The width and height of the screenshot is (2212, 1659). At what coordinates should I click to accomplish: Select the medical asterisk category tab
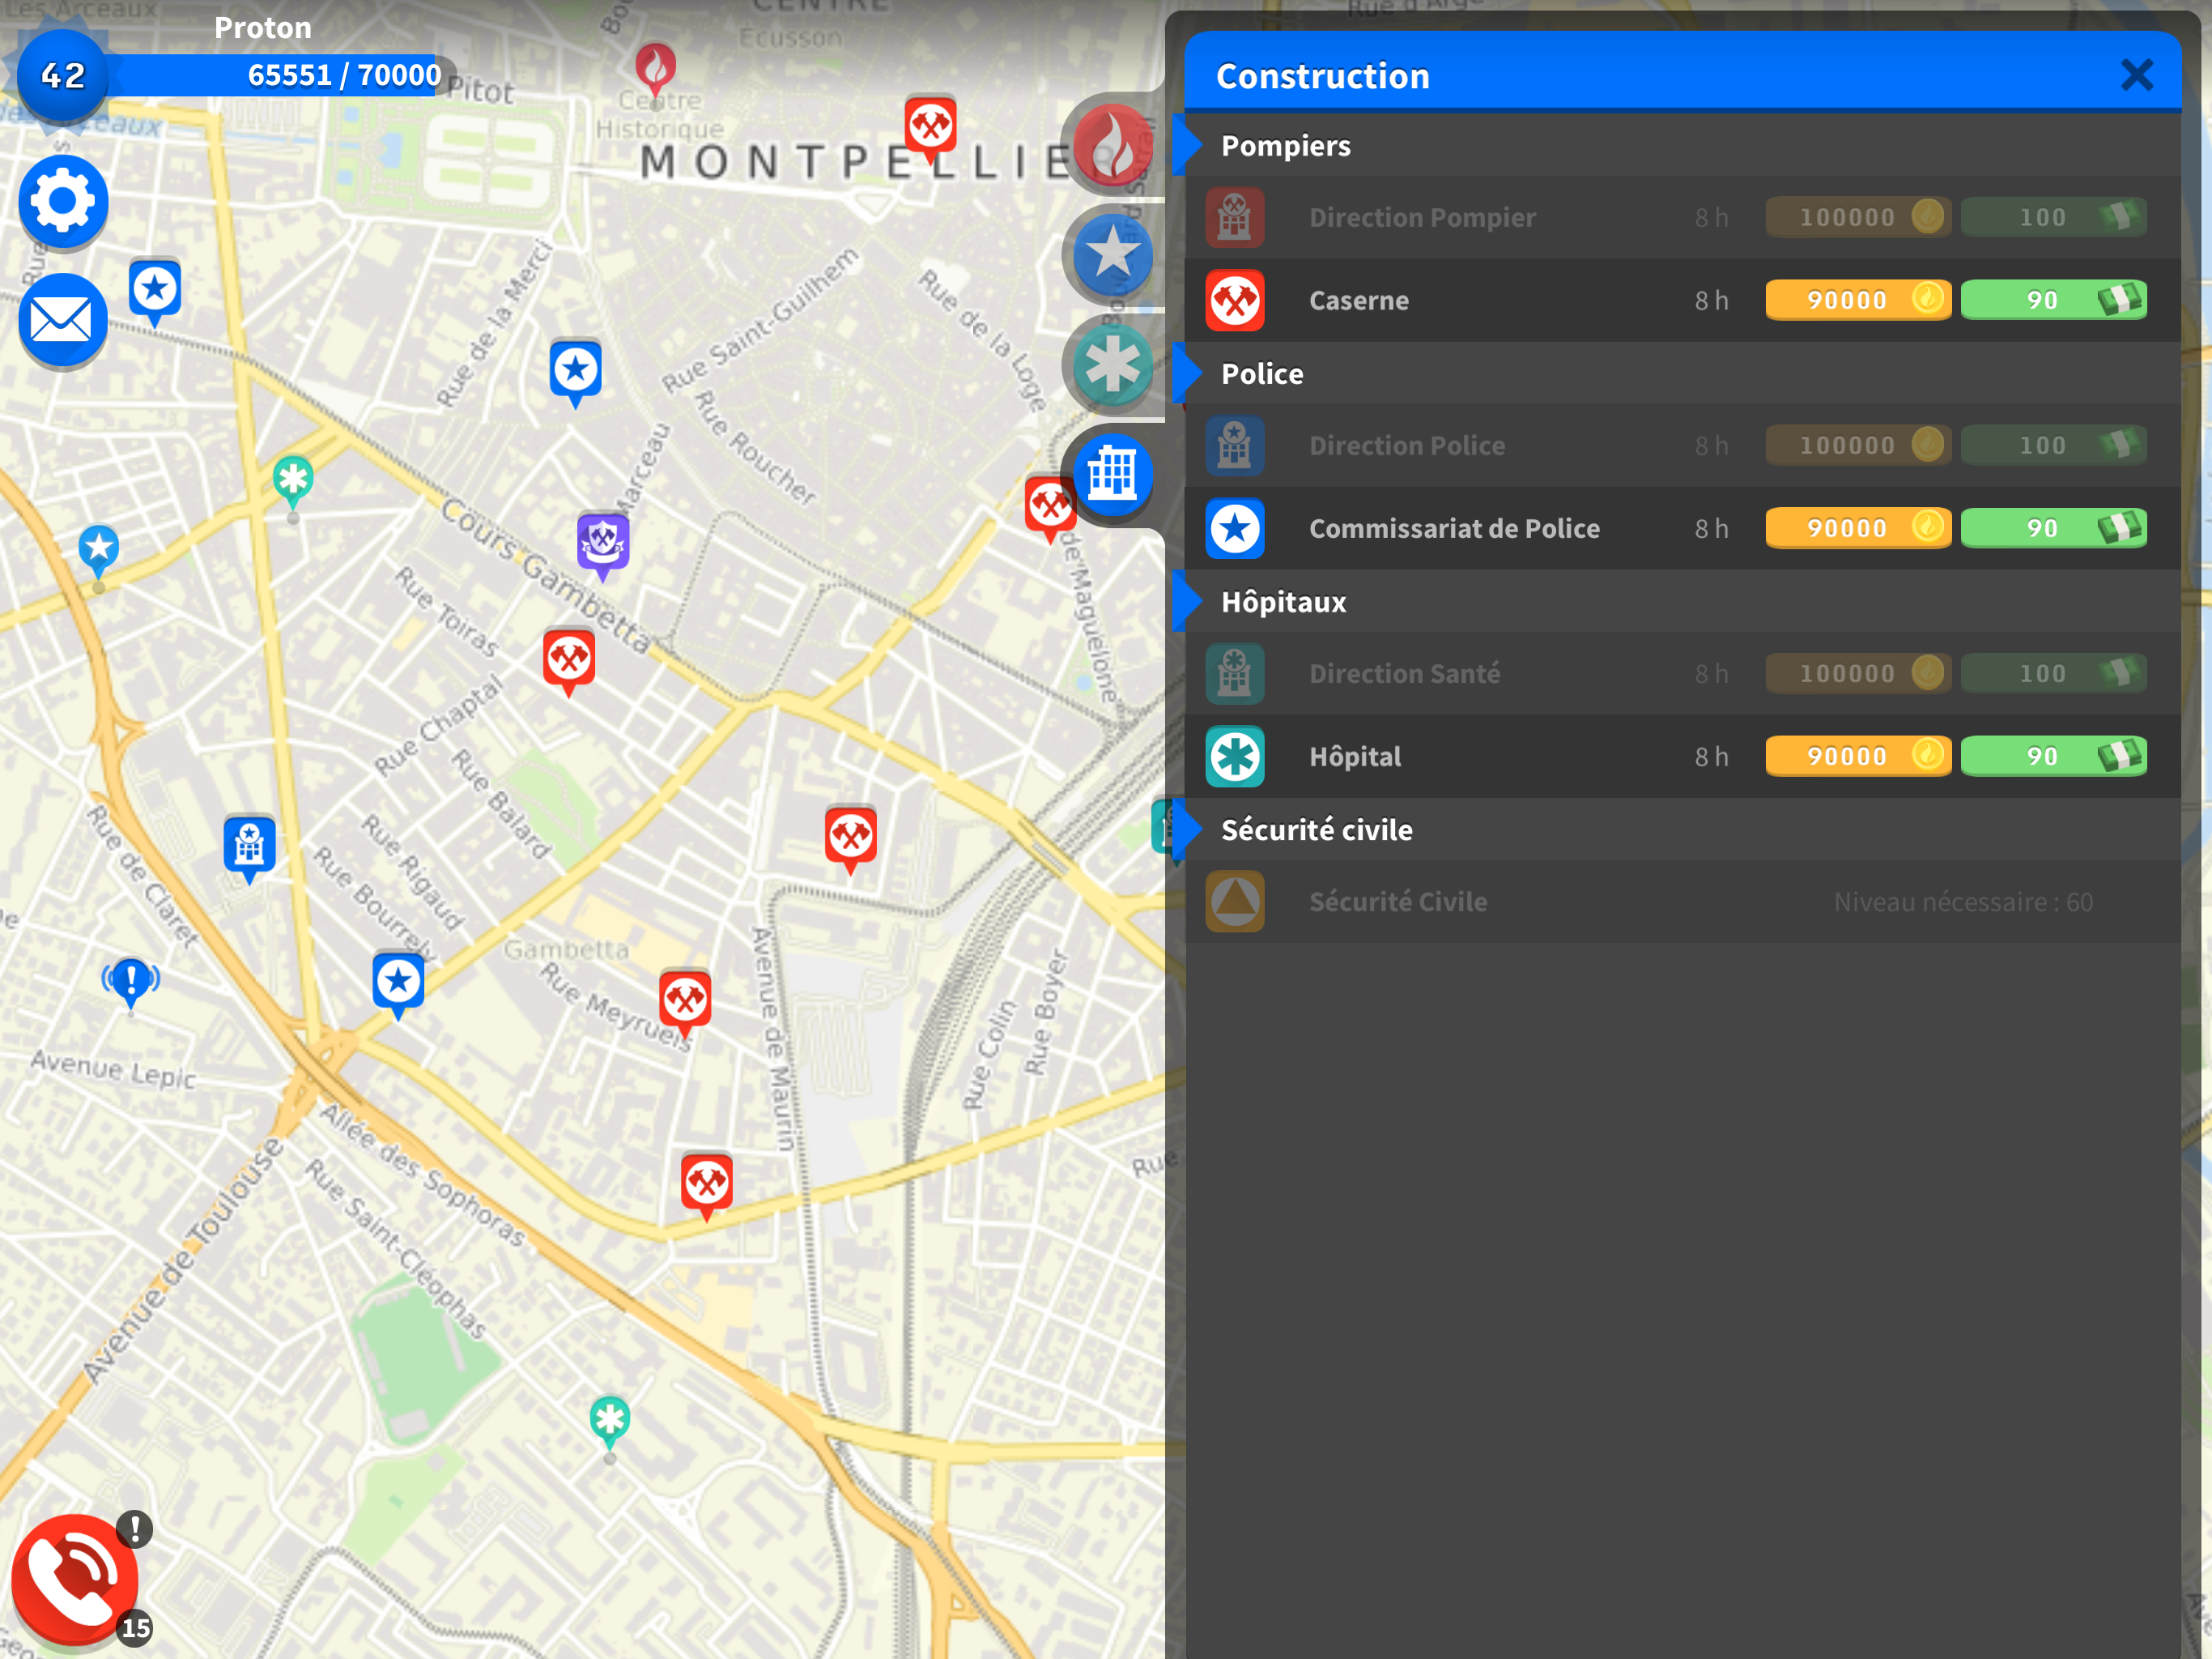pyautogui.click(x=1112, y=365)
